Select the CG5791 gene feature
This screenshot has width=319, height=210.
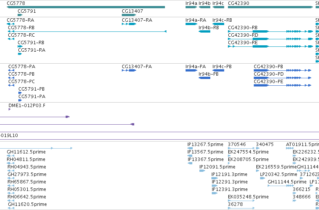[20, 15]
